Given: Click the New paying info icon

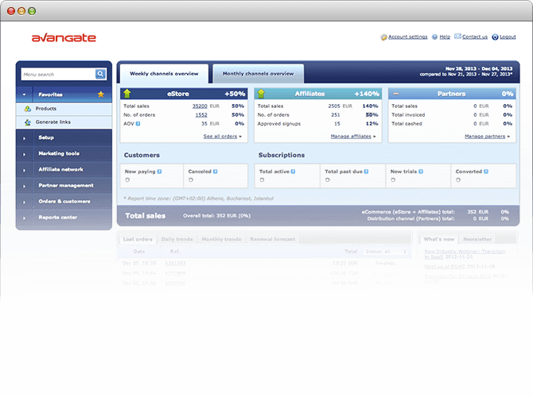Looking at the screenshot, I should 159,172.
